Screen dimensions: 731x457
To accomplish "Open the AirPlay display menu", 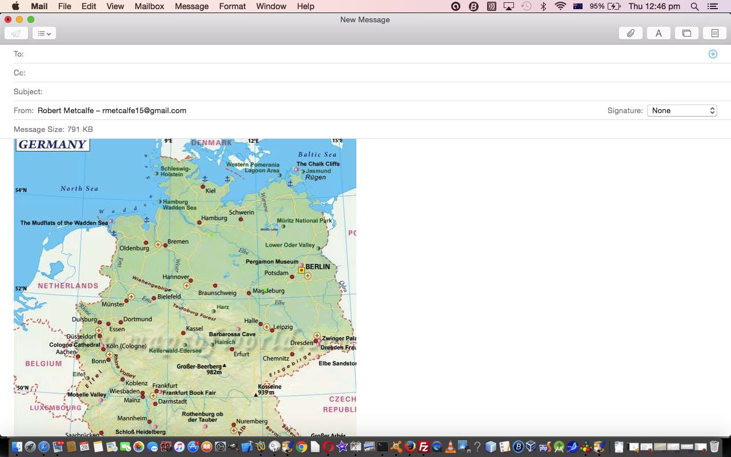I will tap(509, 6).
